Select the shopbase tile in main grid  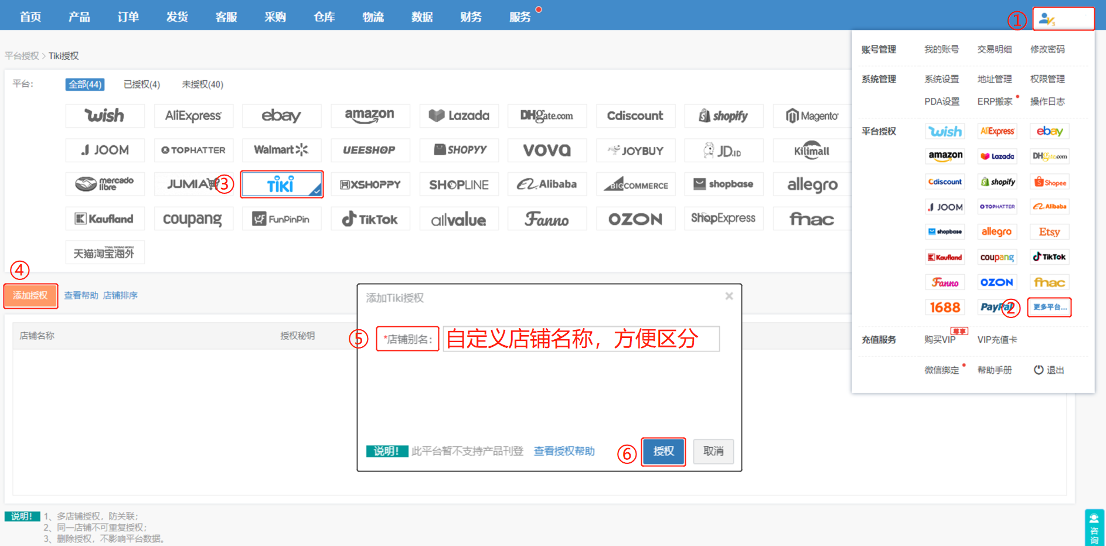coord(724,184)
